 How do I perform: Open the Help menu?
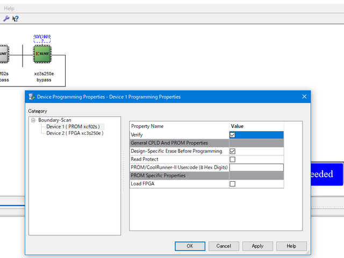click(x=9, y=9)
